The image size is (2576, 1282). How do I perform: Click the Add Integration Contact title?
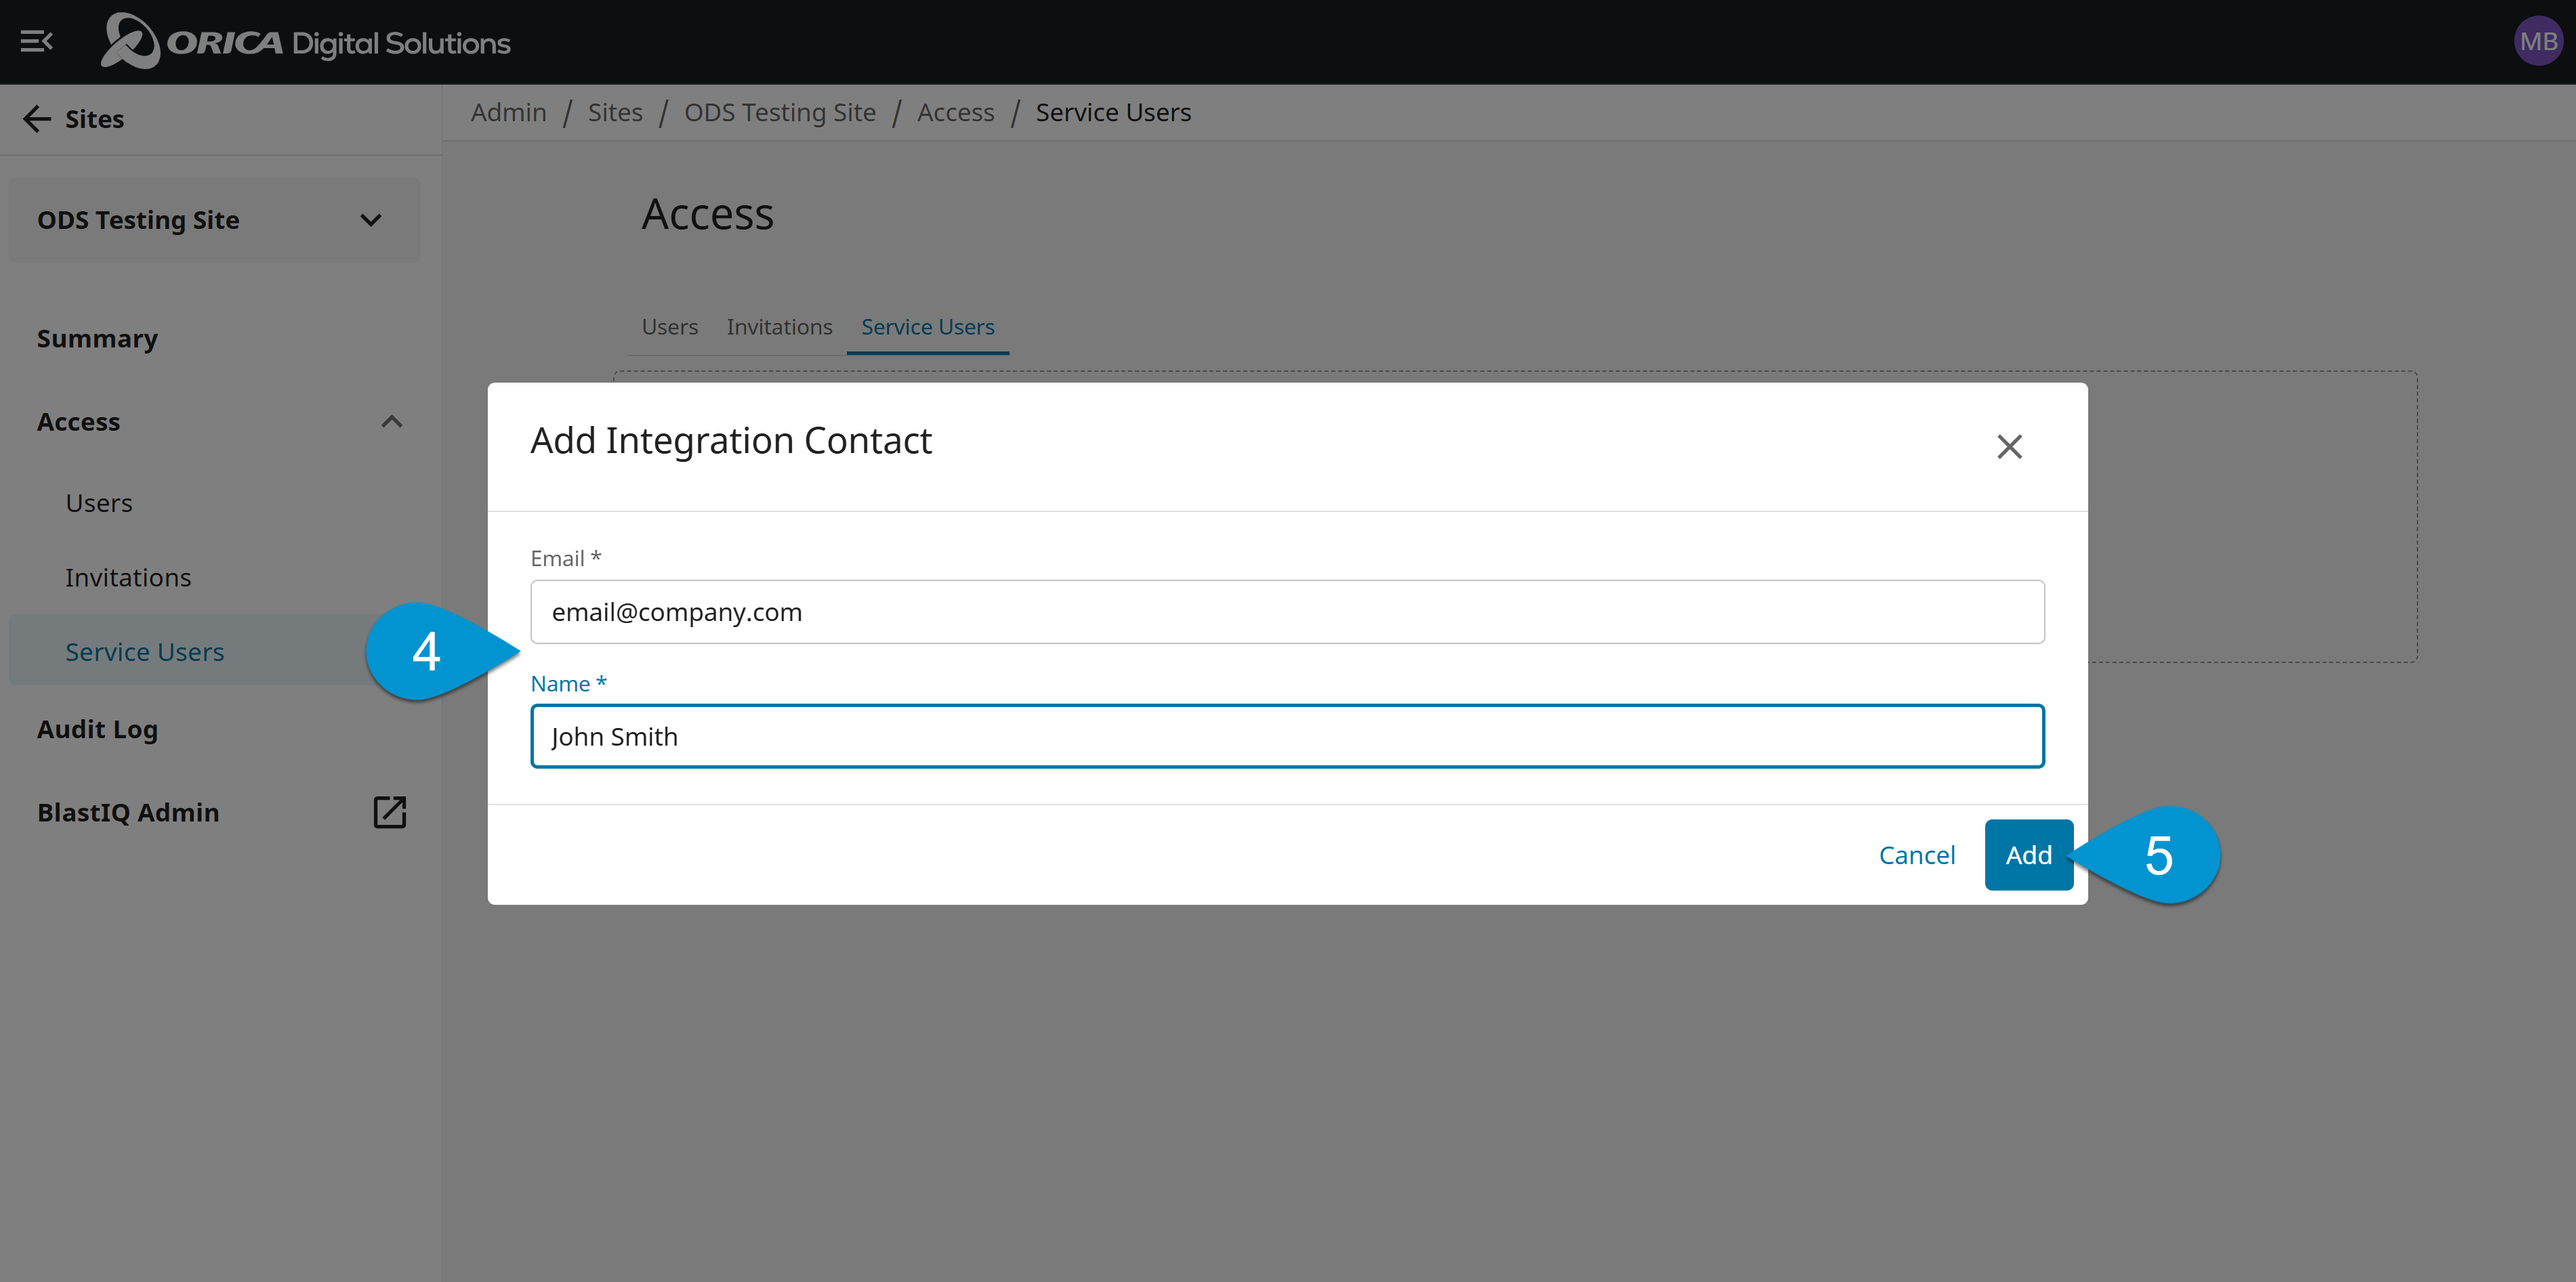coord(731,441)
